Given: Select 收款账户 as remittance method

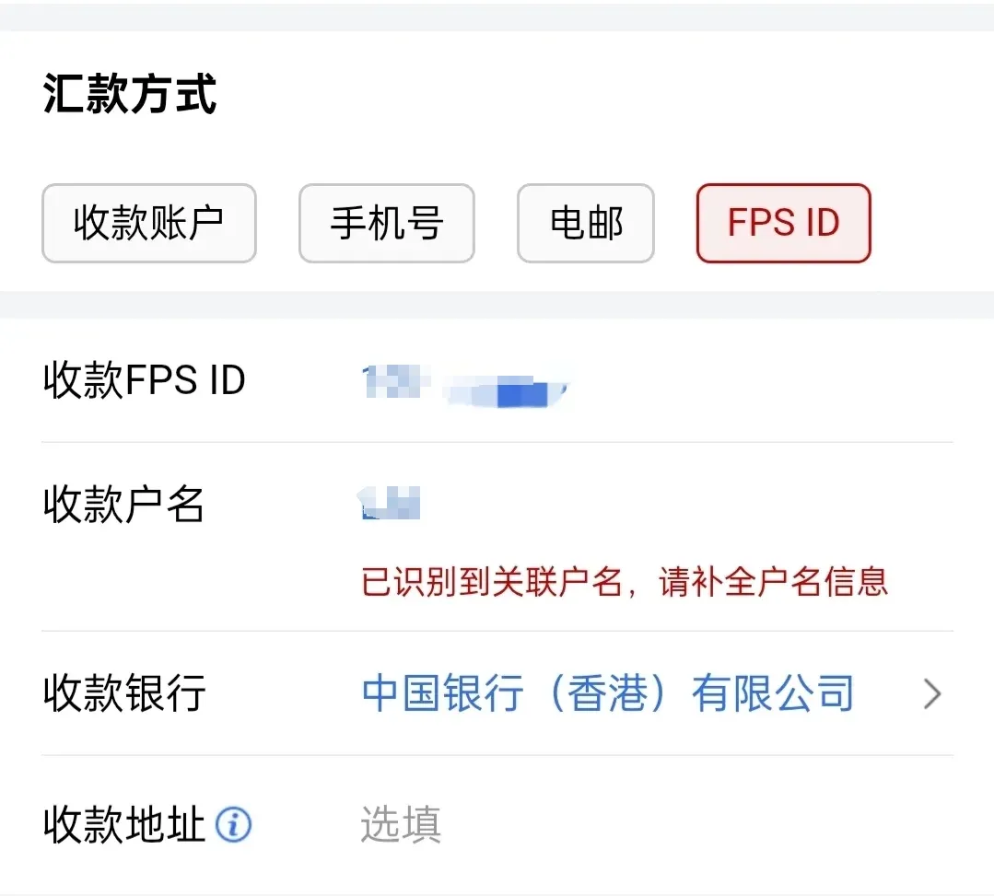Looking at the screenshot, I should coord(148,224).
